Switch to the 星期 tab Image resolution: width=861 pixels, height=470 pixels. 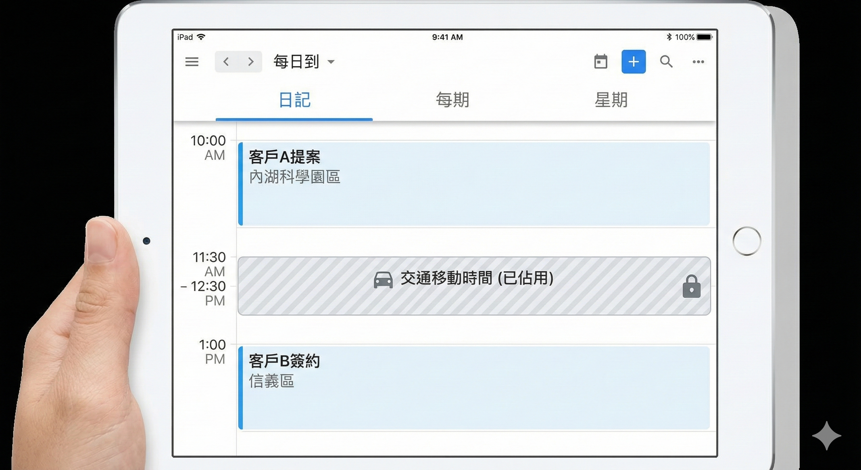tap(611, 100)
